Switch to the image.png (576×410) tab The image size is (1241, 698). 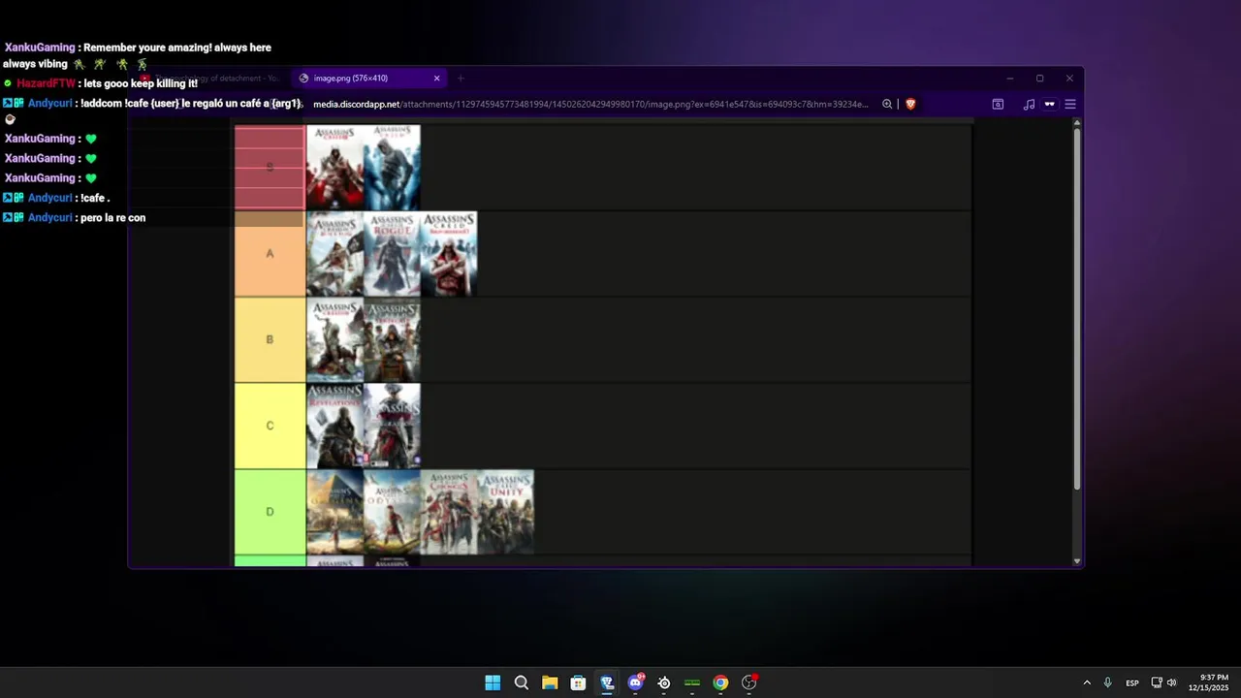coord(368,79)
